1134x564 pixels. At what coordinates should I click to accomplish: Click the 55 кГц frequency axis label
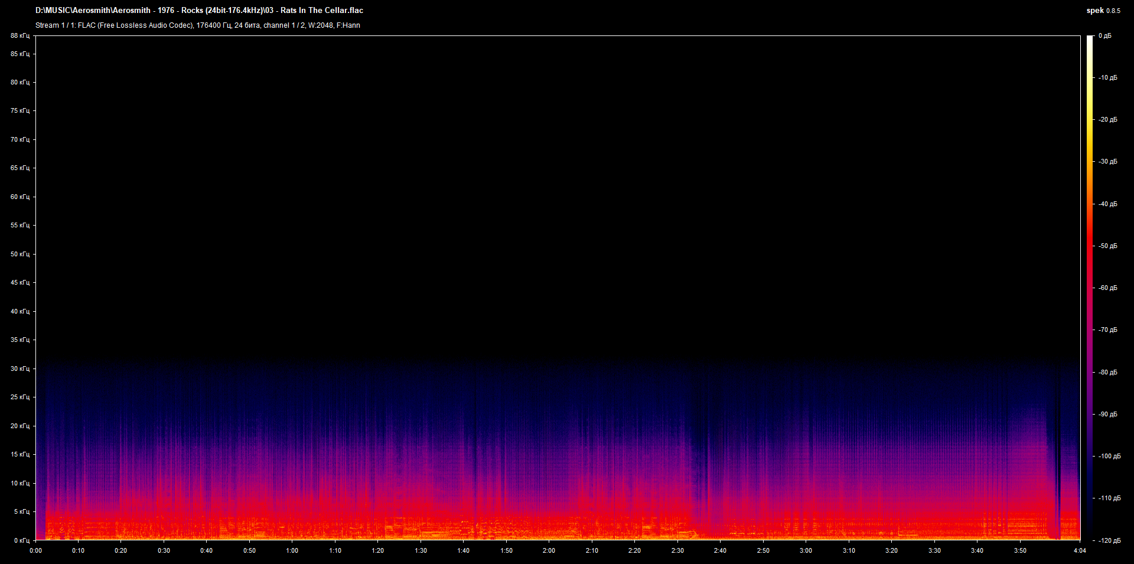tap(20, 226)
